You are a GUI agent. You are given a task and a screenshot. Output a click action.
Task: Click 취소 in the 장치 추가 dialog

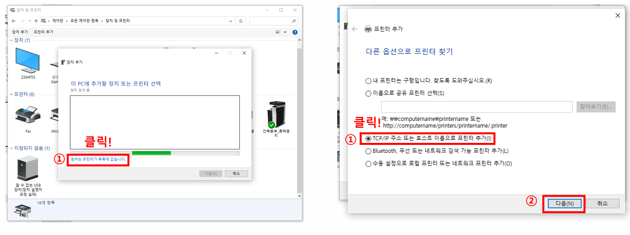click(236, 173)
